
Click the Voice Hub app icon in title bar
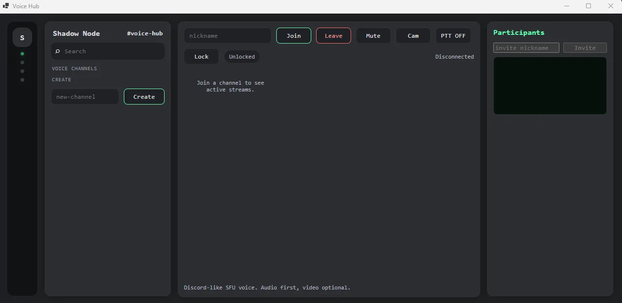(6, 6)
